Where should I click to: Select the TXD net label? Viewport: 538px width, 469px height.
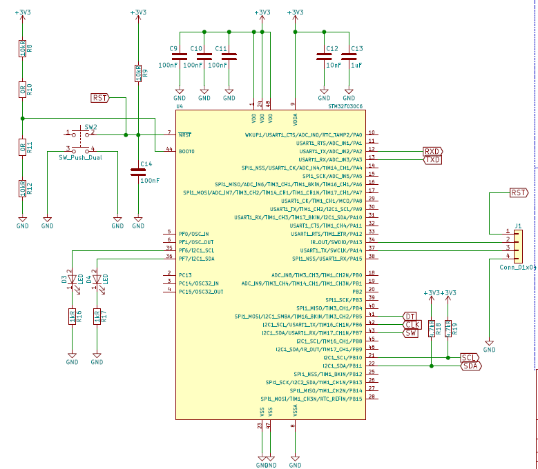tap(432, 159)
